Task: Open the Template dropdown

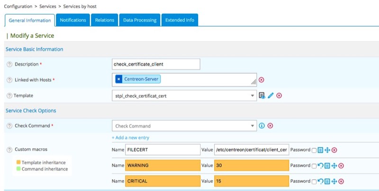Action: tap(184, 95)
